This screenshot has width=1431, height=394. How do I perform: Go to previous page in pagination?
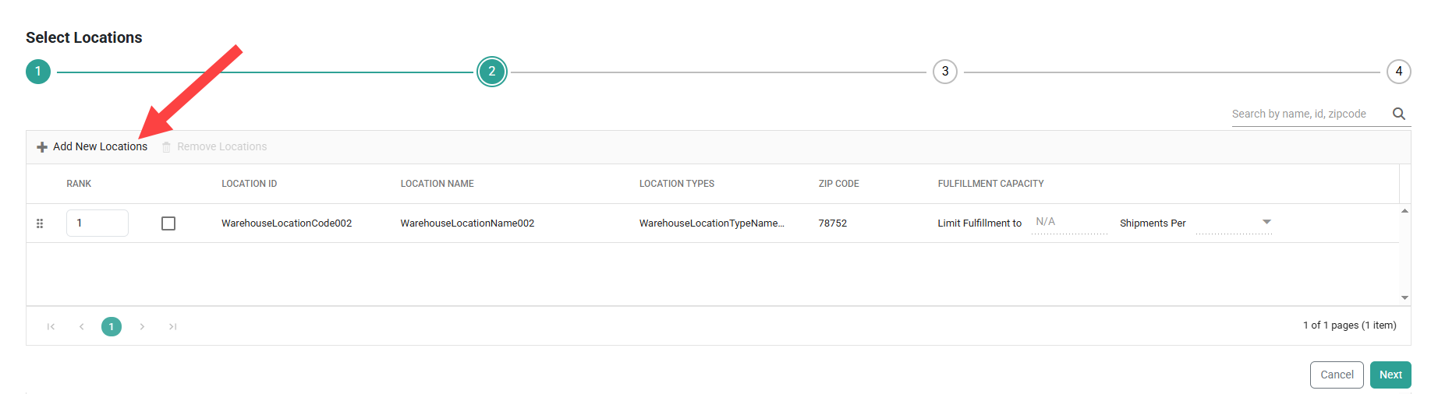(81, 326)
